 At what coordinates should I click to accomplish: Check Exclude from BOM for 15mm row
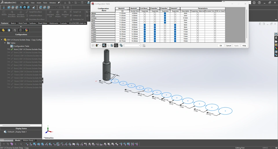tap(215, 41)
